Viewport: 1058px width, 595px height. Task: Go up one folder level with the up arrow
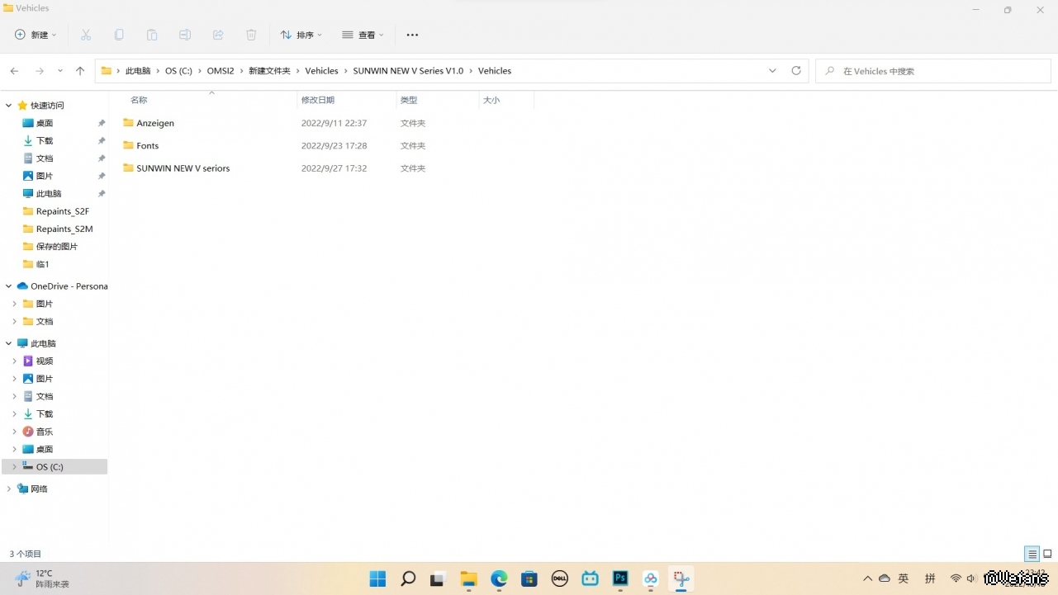[x=80, y=71]
